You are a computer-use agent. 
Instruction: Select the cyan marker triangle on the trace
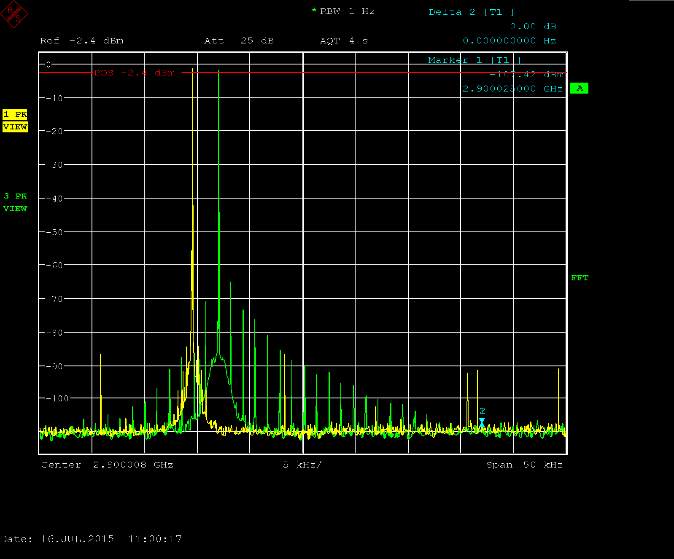click(x=482, y=422)
